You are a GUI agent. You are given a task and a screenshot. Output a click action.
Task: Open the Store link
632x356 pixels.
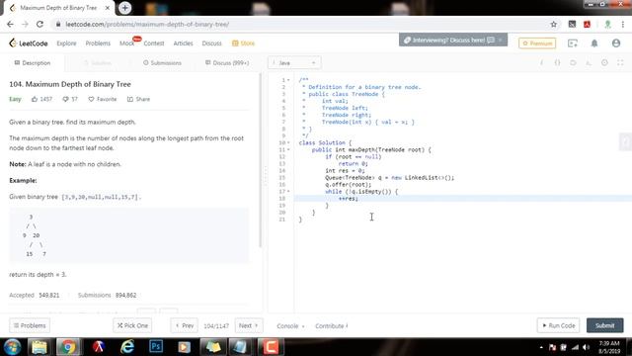pyautogui.click(x=244, y=44)
